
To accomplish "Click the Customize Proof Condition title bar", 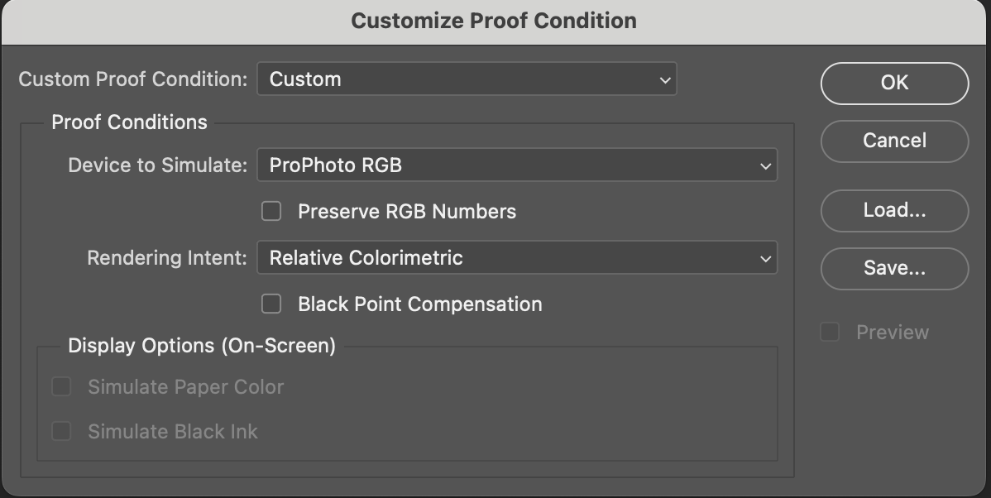I will point(494,21).
